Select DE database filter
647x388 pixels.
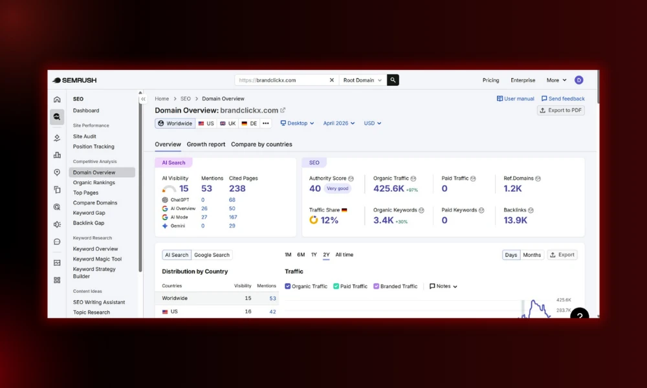point(249,124)
